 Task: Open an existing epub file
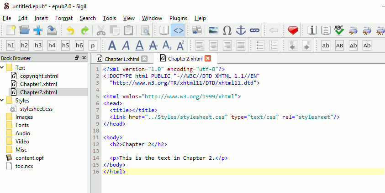[x=24, y=30]
